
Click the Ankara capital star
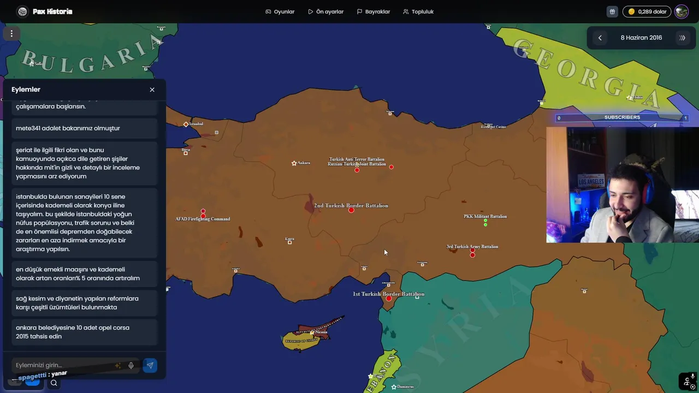(294, 163)
